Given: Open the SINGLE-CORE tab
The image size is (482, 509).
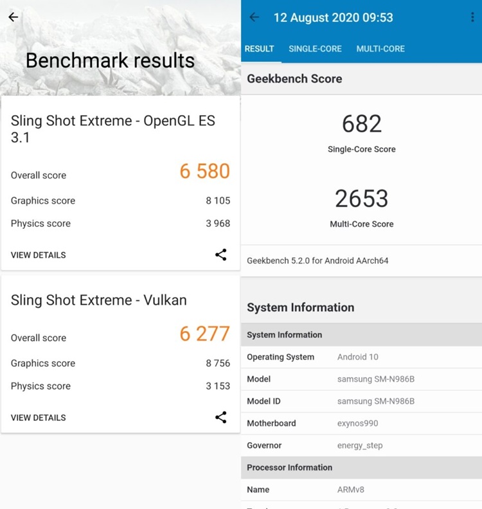Looking at the screenshot, I should pos(315,49).
